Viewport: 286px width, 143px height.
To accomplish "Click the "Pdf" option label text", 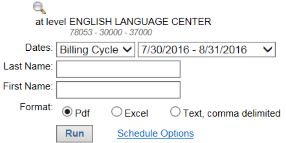I will point(83,113).
